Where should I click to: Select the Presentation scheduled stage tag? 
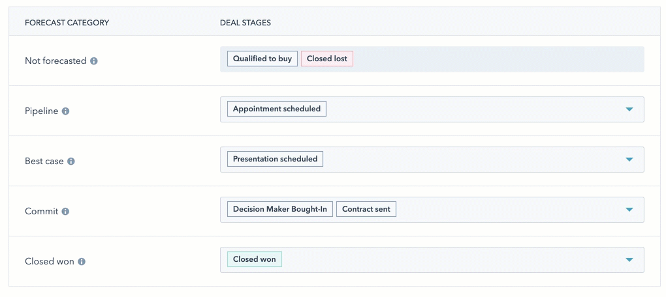(275, 159)
